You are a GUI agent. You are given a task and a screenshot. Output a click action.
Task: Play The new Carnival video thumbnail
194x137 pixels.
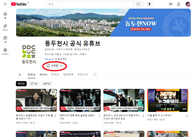[80, 134]
